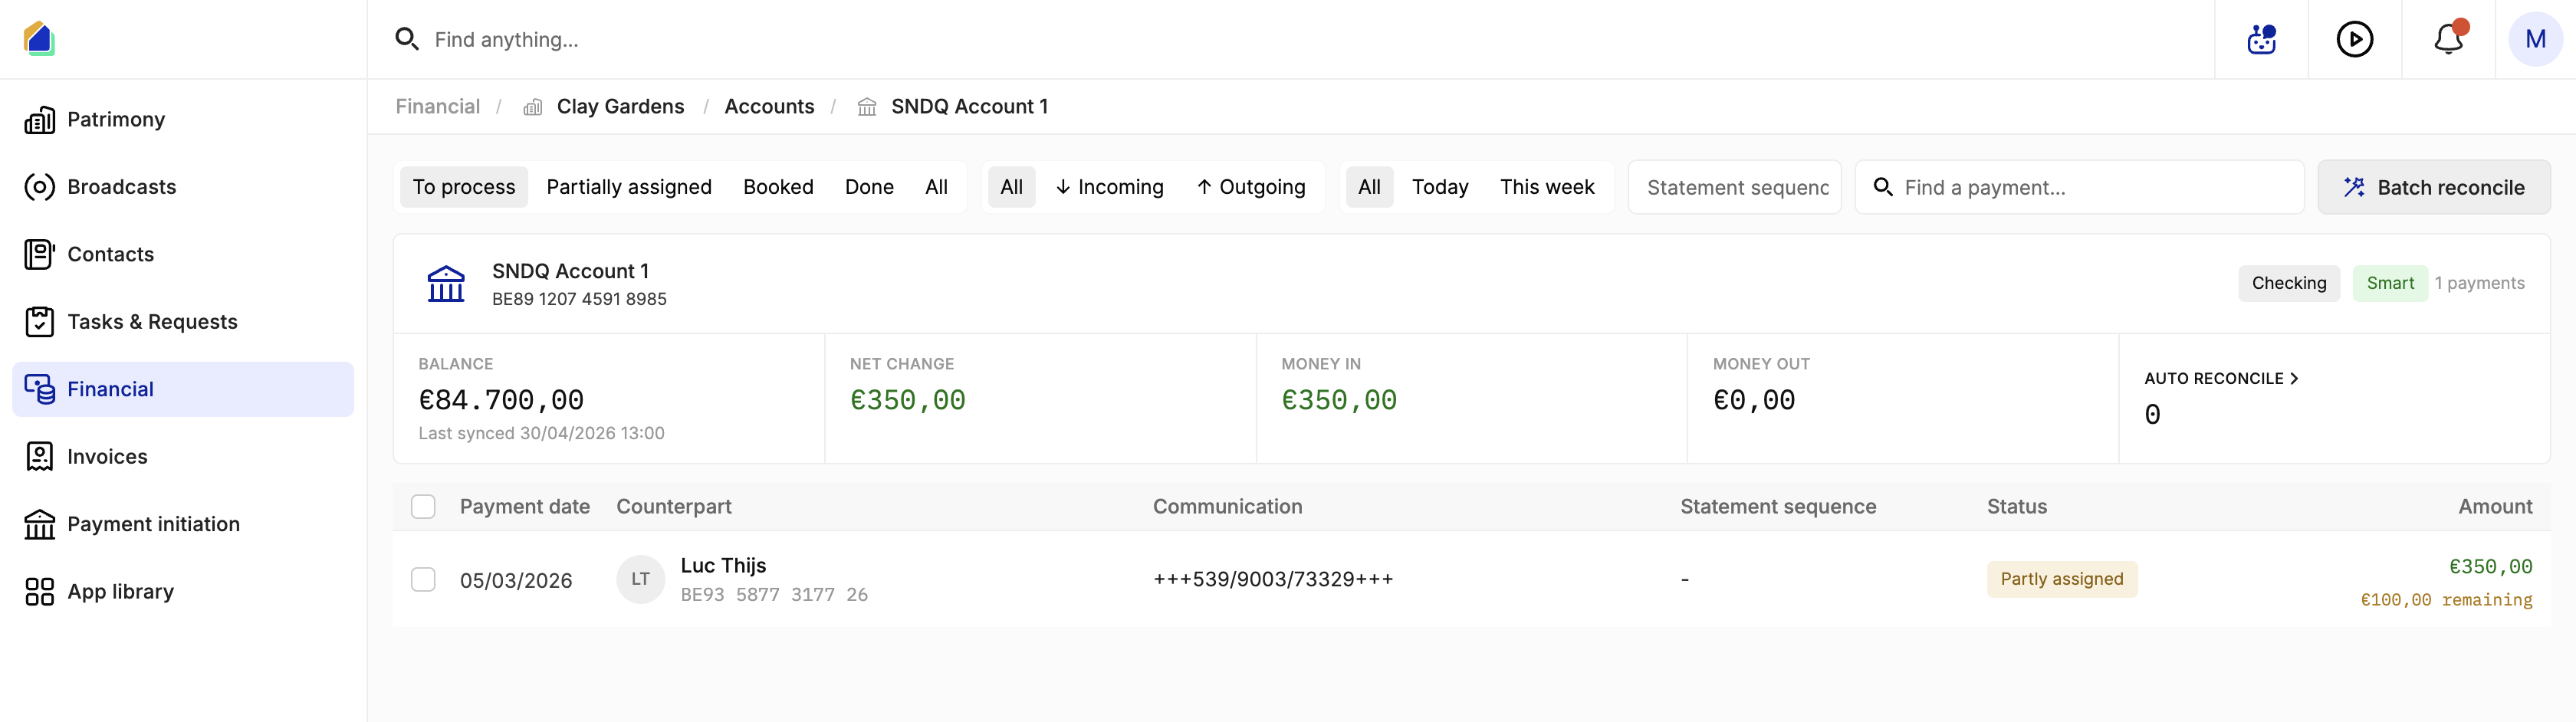2576x722 pixels.
Task: Click the Checking account type badge
Action: [2288, 284]
